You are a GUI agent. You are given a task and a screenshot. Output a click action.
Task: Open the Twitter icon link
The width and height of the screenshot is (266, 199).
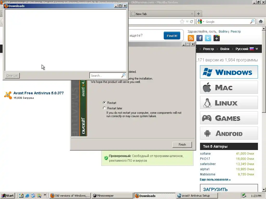[x=208, y=38]
